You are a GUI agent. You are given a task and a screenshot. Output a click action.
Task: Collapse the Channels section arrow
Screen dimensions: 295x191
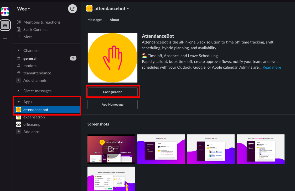[18, 51]
